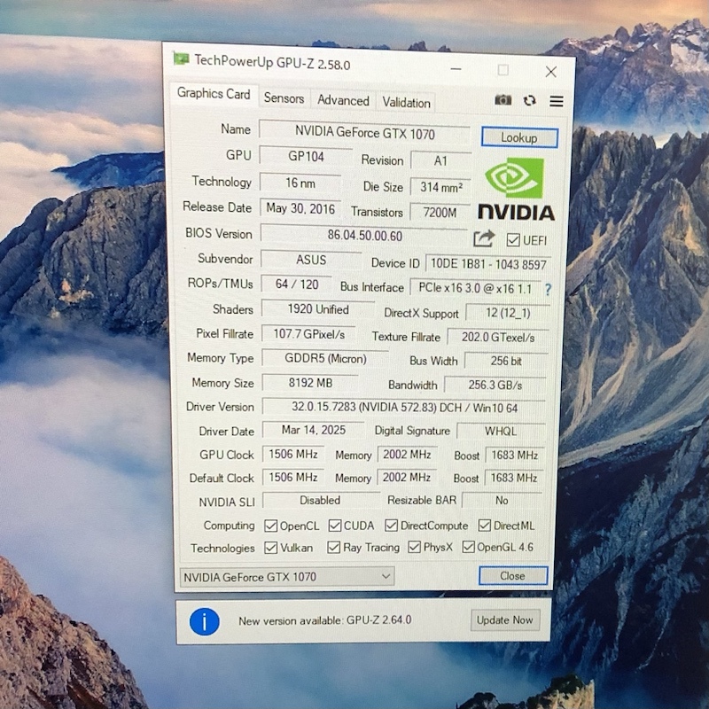Click the Memory Size field 8192 MB
709x709 pixels.
pos(311,383)
